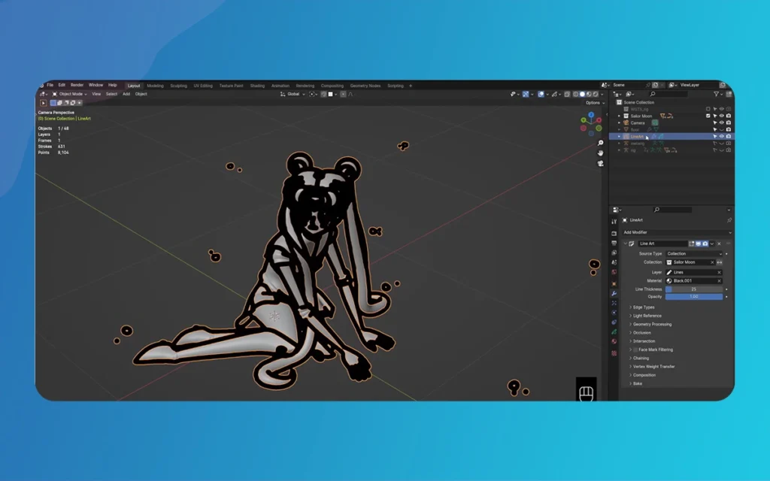Click the Add Modifier button

[678, 233]
